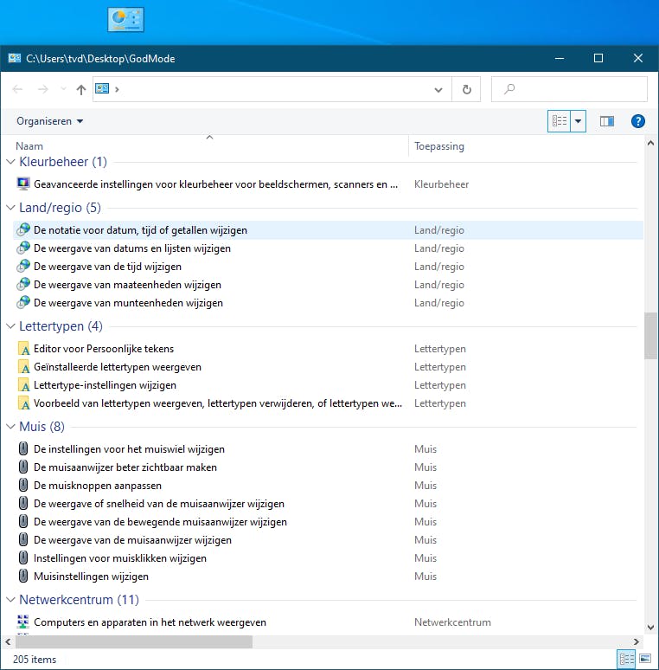Collapse the Muis group
Screen dimensions: 659x670
coord(10,427)
